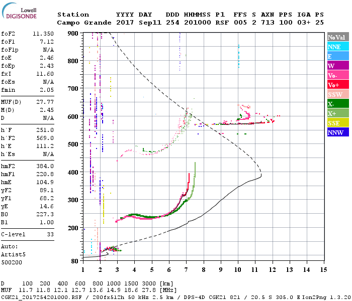Select the NNE cyan legend swatch
The width and height of the screenshot is (352, 301).
tap(338, 47)
